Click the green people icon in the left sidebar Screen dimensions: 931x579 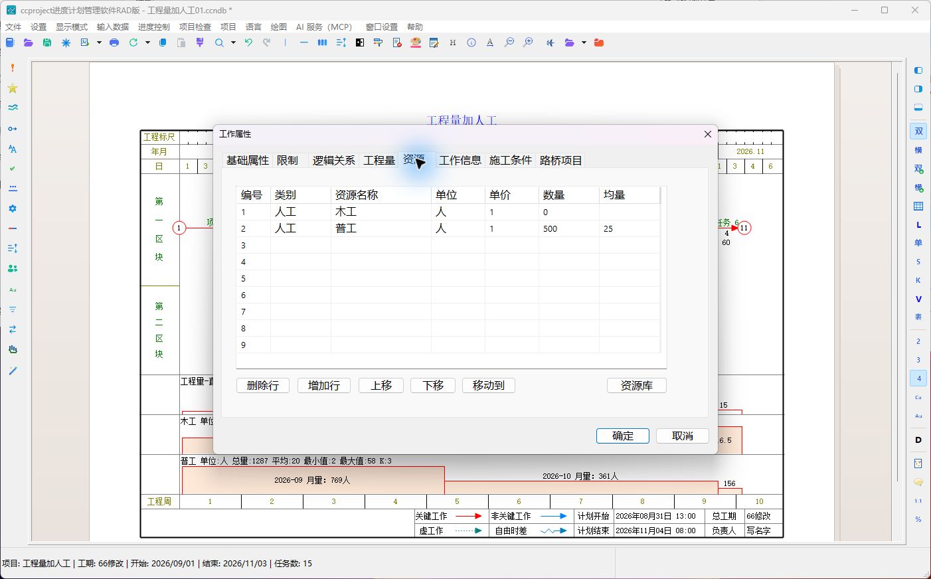(13, 269)
